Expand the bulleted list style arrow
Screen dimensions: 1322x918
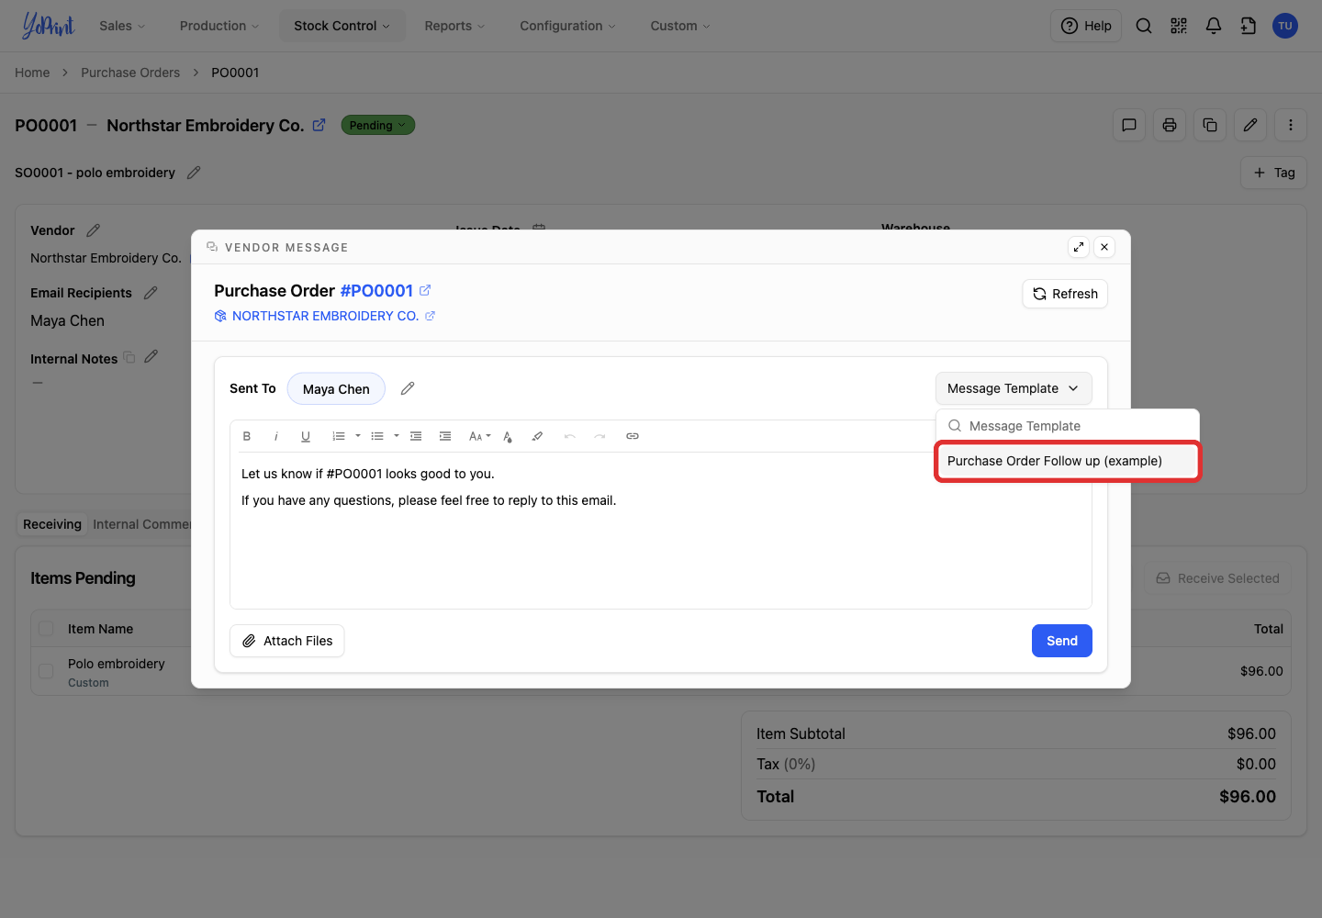tap(397, 436)
